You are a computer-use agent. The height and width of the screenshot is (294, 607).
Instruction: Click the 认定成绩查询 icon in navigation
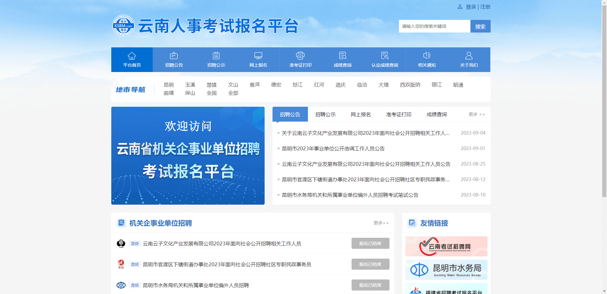(x=385, y=56)
